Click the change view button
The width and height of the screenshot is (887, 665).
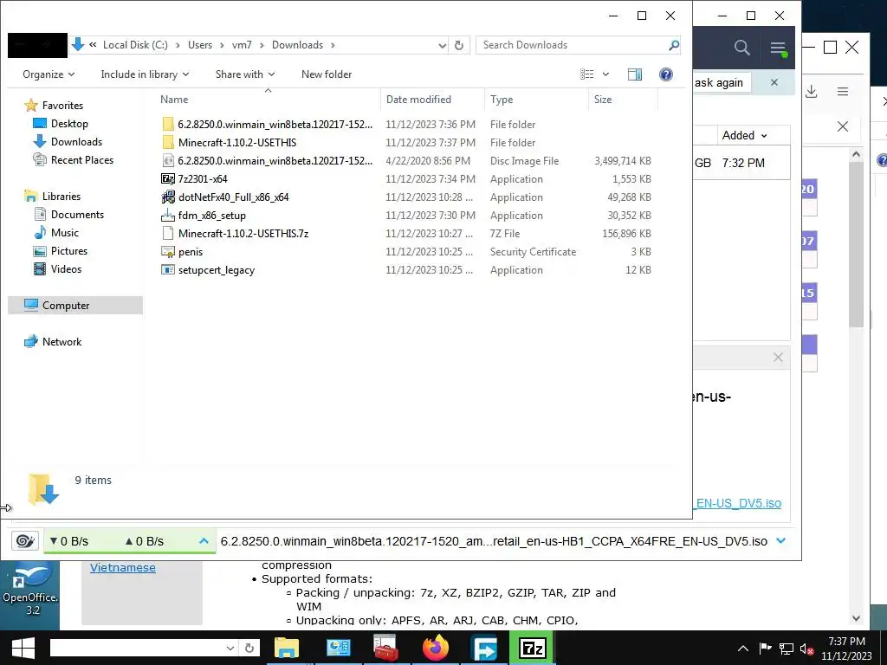click(587, 74)
